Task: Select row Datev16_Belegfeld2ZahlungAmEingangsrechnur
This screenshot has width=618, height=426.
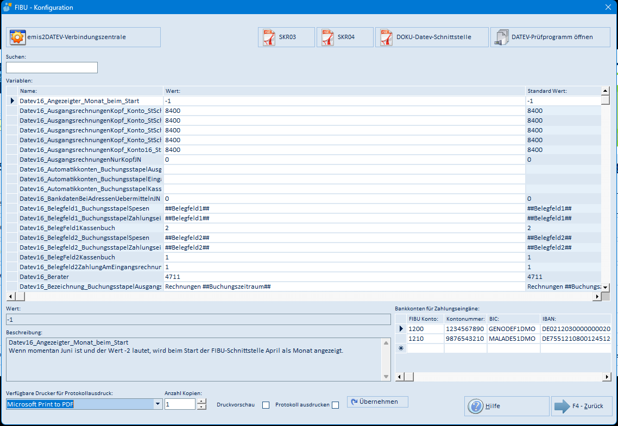Action: 91,267
